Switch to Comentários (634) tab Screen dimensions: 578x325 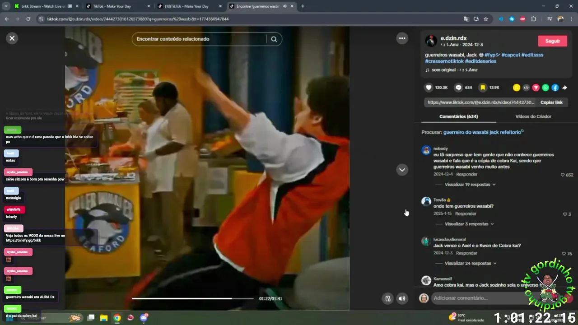(458, 116)
